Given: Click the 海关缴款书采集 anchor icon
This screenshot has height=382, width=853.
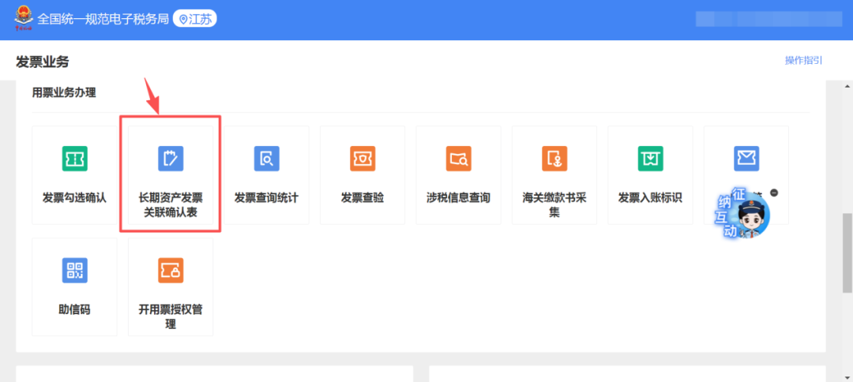Looking at the screenshot, I should 554,159.
